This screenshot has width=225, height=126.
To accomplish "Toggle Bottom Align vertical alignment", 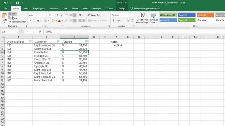I will (75, 15).
